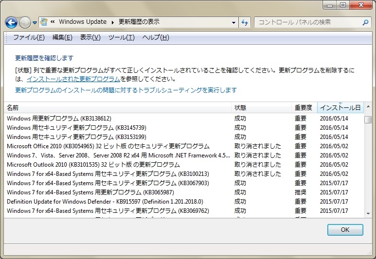Click the scrollbar up arrow
This screenshot has height=259, width=376.
(368, 106)
